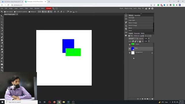
Task: Toggle fullscreen mode icon
Action: [57, 8]
